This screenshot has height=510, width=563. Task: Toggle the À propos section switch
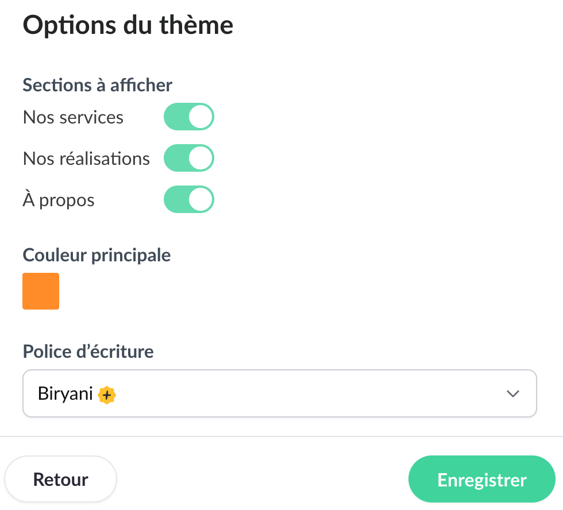tap(189, 200)
